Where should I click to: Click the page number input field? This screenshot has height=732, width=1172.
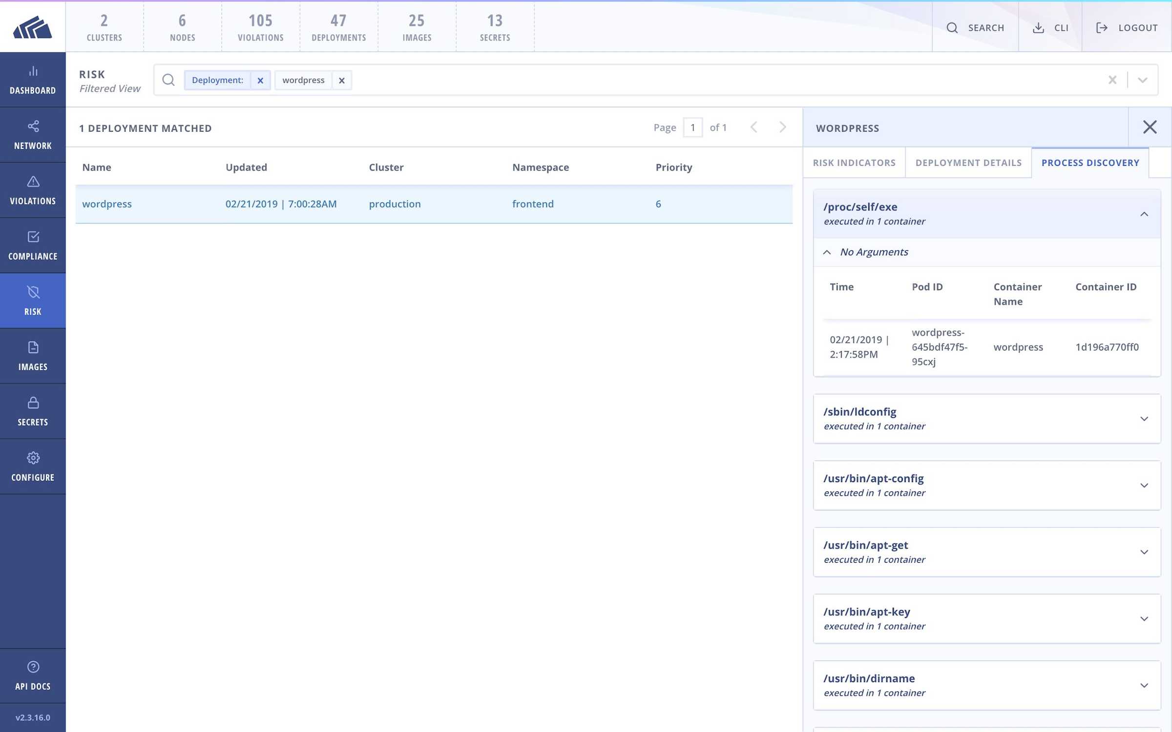coord(692,127)
